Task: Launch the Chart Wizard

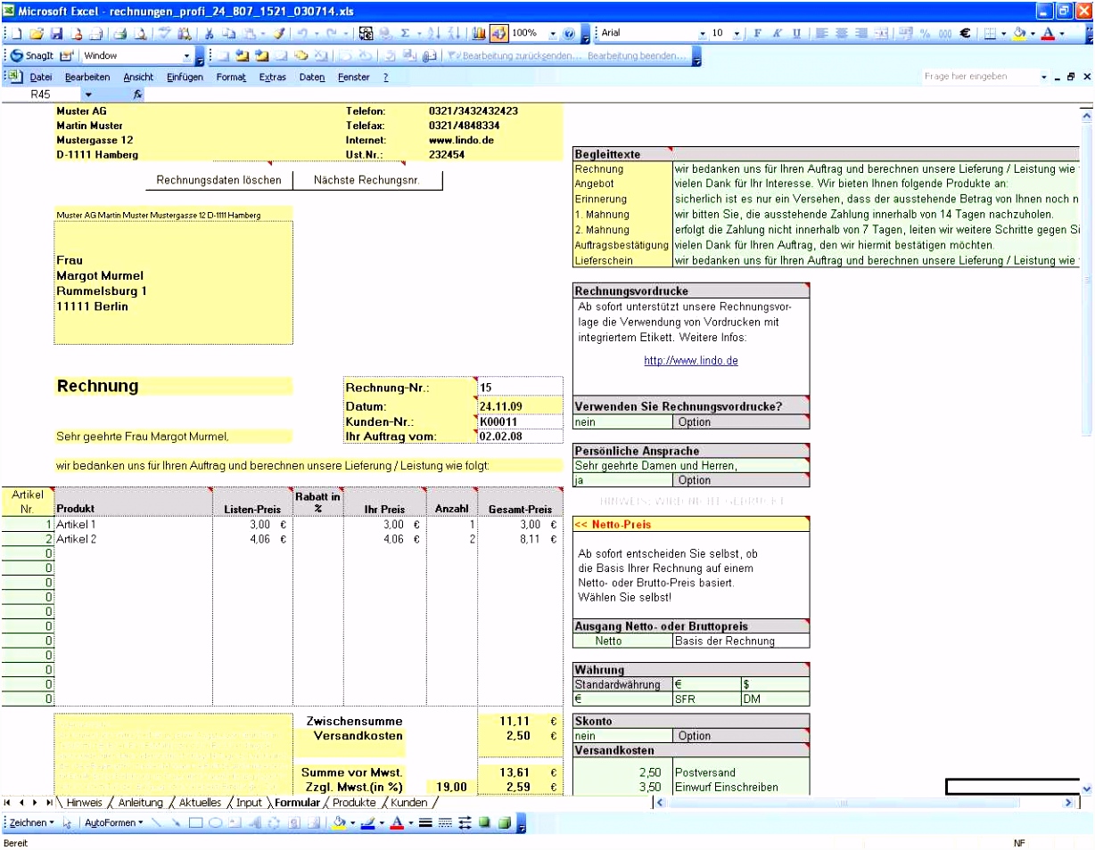Action: 479,34
